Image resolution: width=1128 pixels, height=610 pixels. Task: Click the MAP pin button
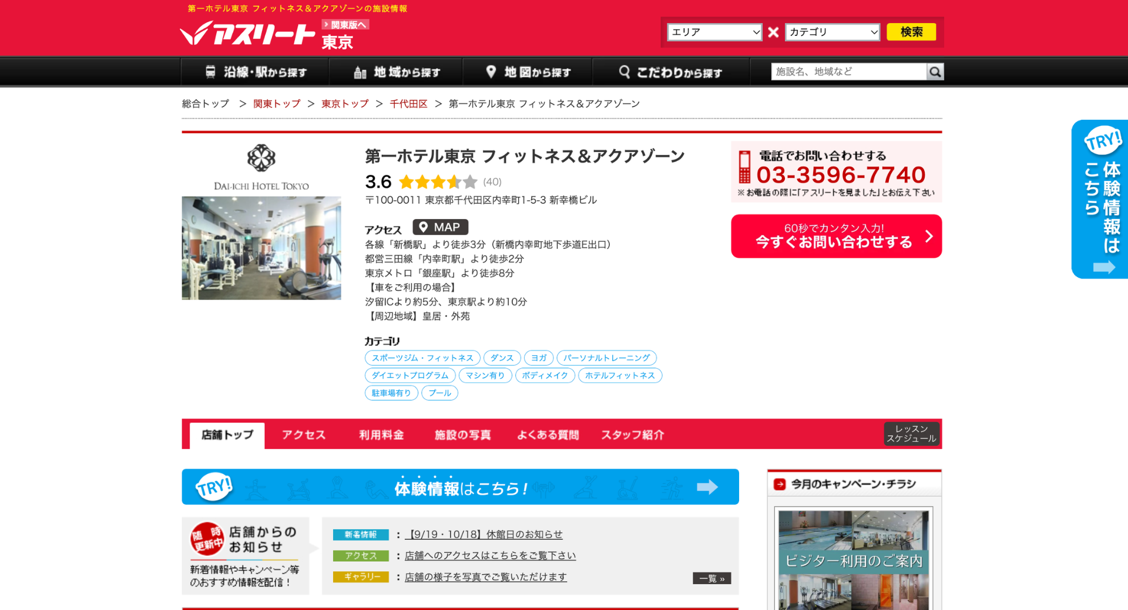coord(440,227)
